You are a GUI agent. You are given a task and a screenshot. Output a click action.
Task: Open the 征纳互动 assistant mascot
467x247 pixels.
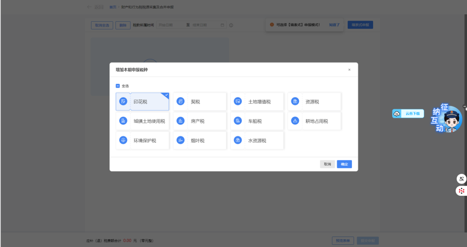pyautogui.click(x=448, y=118)
